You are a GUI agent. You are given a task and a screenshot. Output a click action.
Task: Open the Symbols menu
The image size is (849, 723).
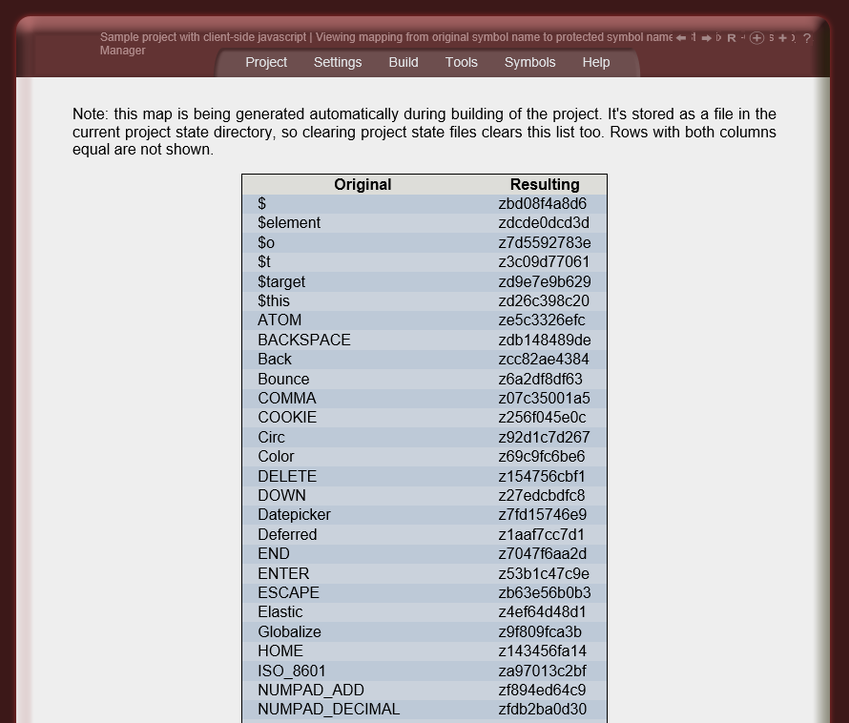[x=529, y=62]
